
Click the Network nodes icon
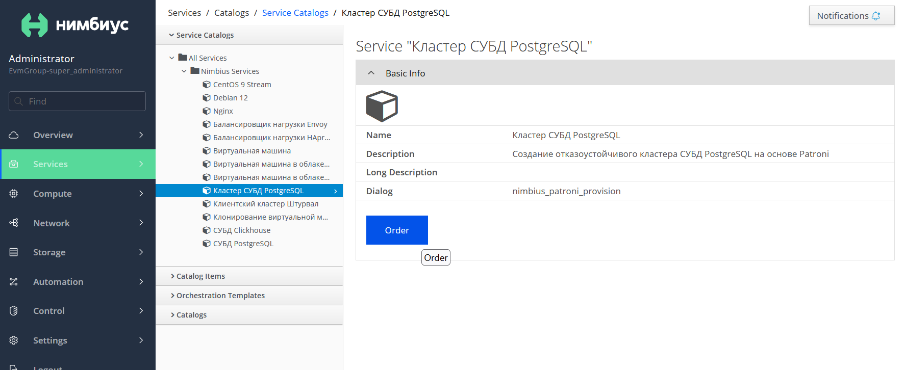(x=14, y=223)
